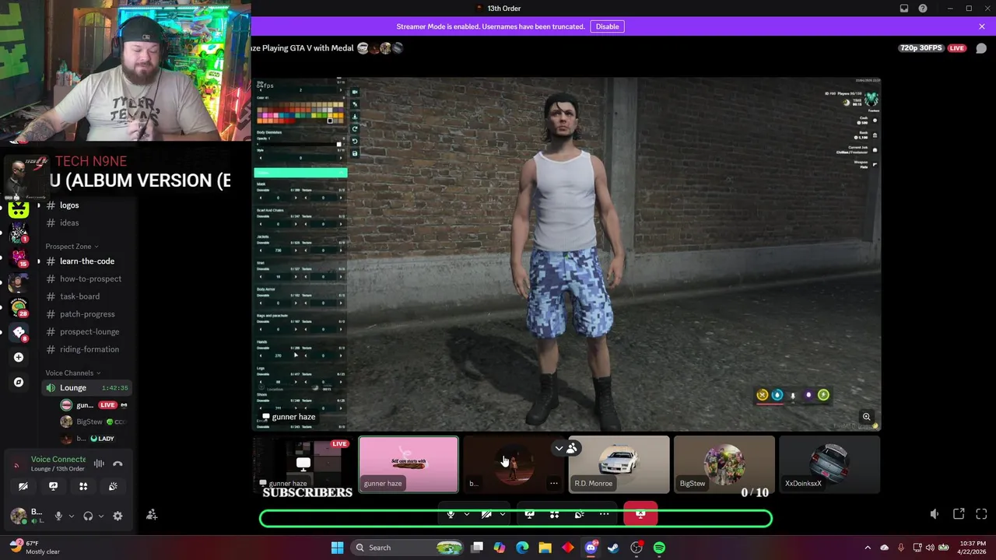The height and width of the screenshot is (560, 996).
Task: Click the taskbar Search box
Action: [x=408, y=548]
